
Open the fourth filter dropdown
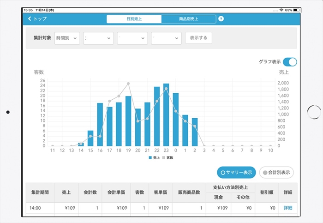166,38
